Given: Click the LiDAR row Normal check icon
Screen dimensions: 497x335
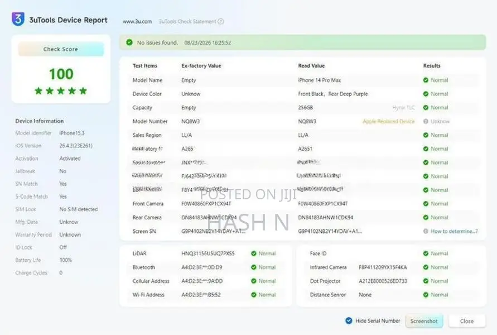Looking at the screenshot, I should [x=254, y=253].
